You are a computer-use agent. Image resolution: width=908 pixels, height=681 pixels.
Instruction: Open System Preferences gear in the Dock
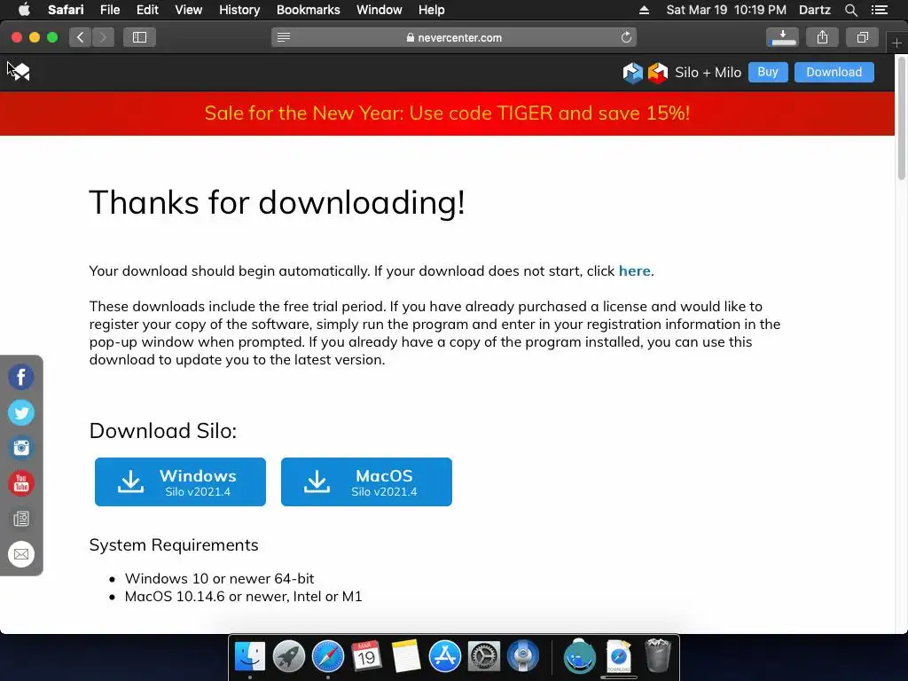[x=483, y=656]
